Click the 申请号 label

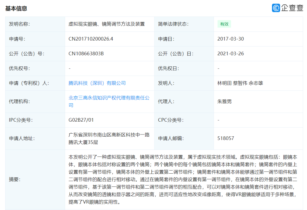tap(17, 39)
